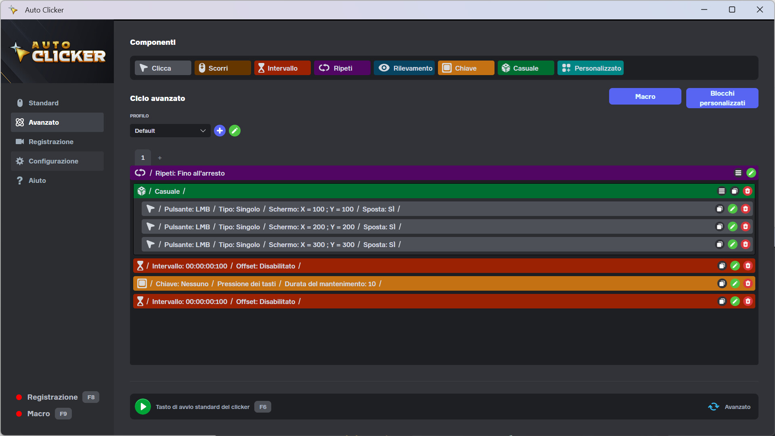Open the Default profile dropdown
775x436 pixels.
[170, 130]
